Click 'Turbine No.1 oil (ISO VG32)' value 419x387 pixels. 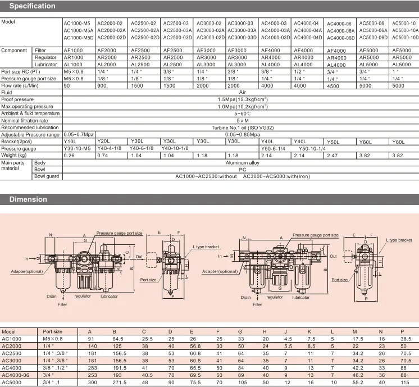click(x=243, y=128)
